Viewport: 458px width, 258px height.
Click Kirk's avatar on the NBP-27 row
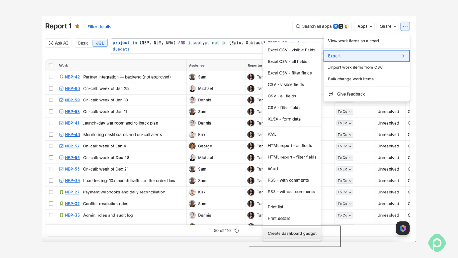coord(192,192)
